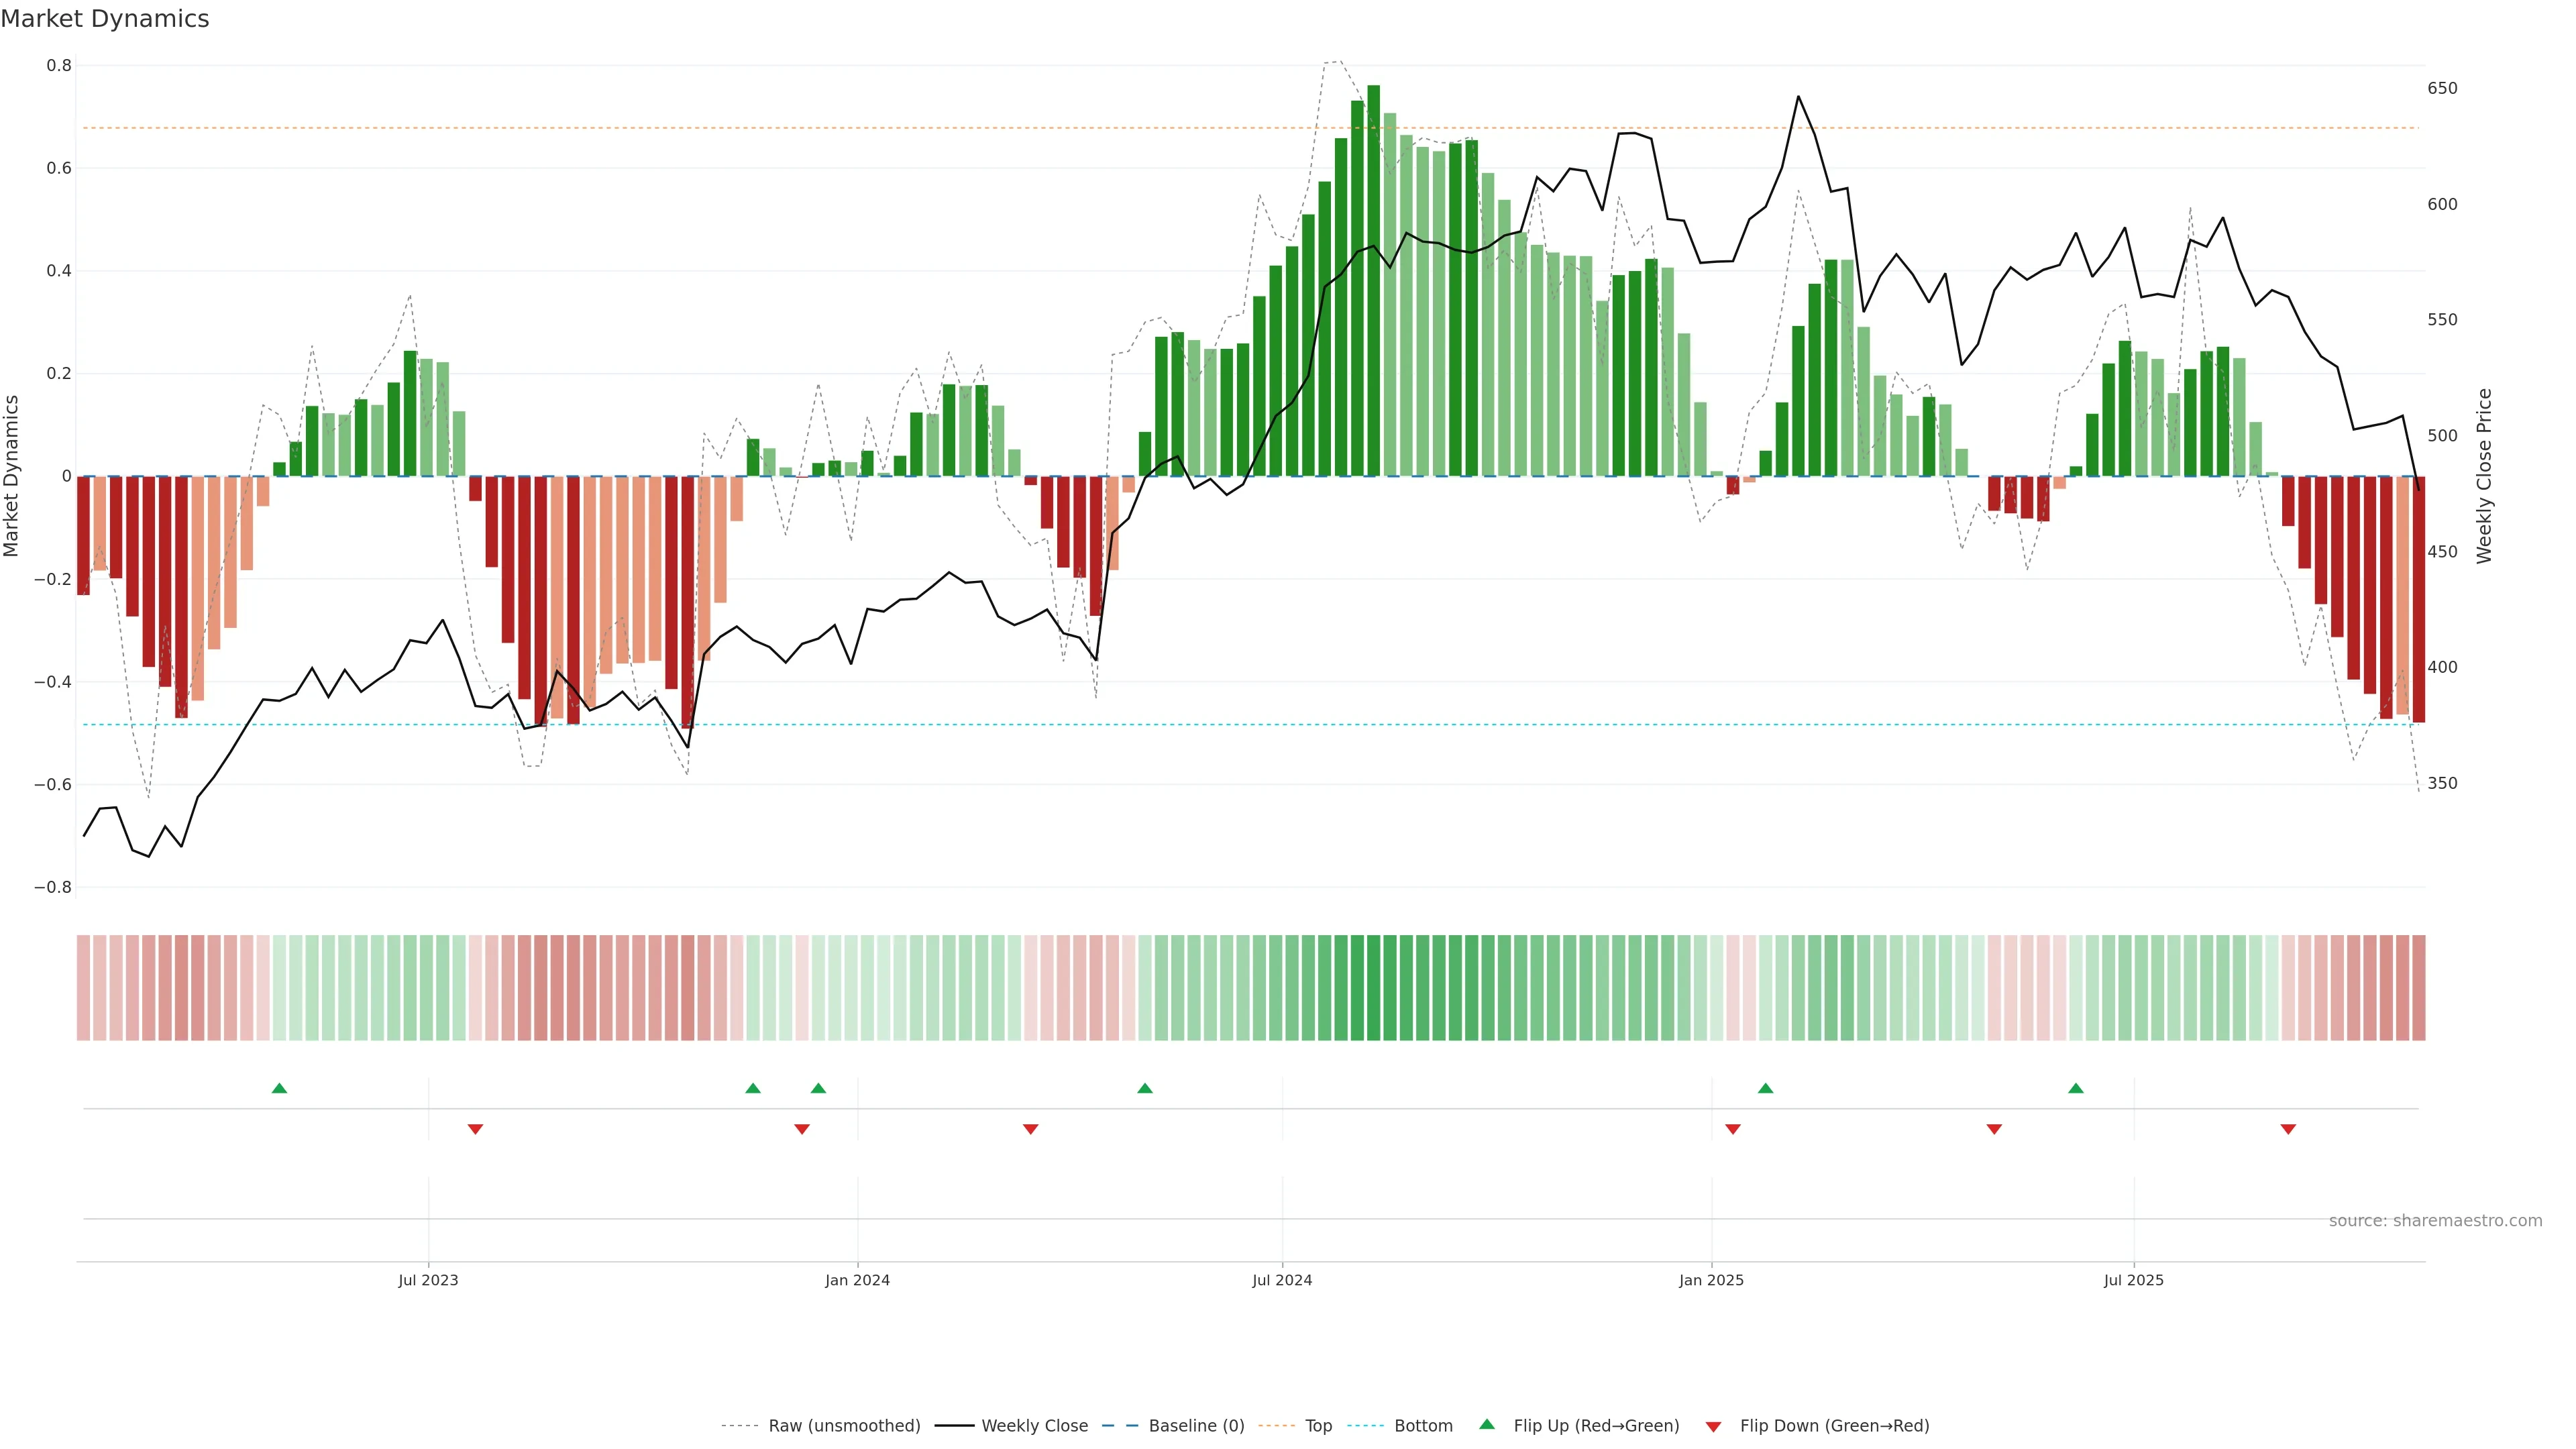Click the green Flip Up triangle left of Jan 2024
The image size is (2576, 1449).
[818, 1088]
